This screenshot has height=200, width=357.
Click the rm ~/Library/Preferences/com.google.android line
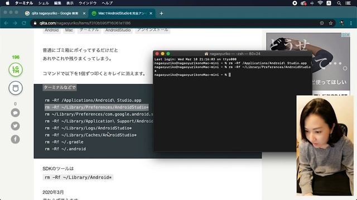[99, 114]
